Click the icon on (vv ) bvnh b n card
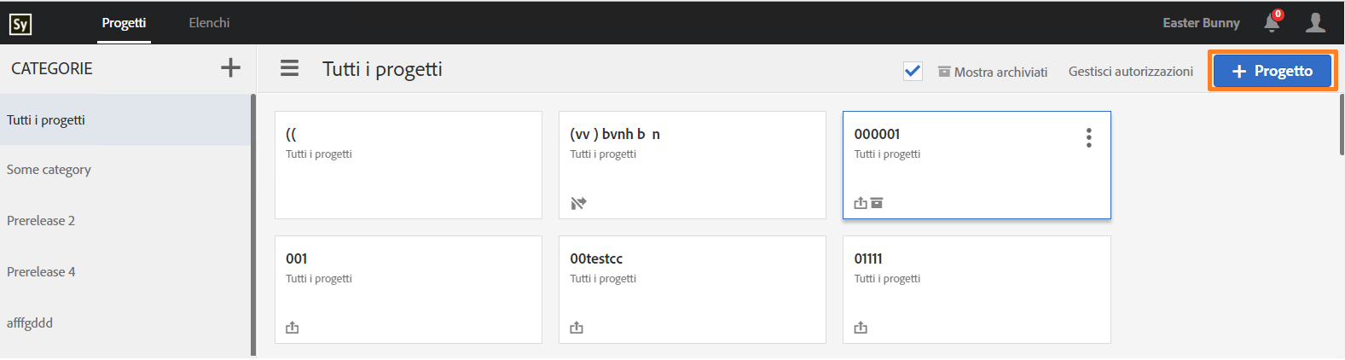Viewport: 1345px width, 360px height. pos(578,203)
